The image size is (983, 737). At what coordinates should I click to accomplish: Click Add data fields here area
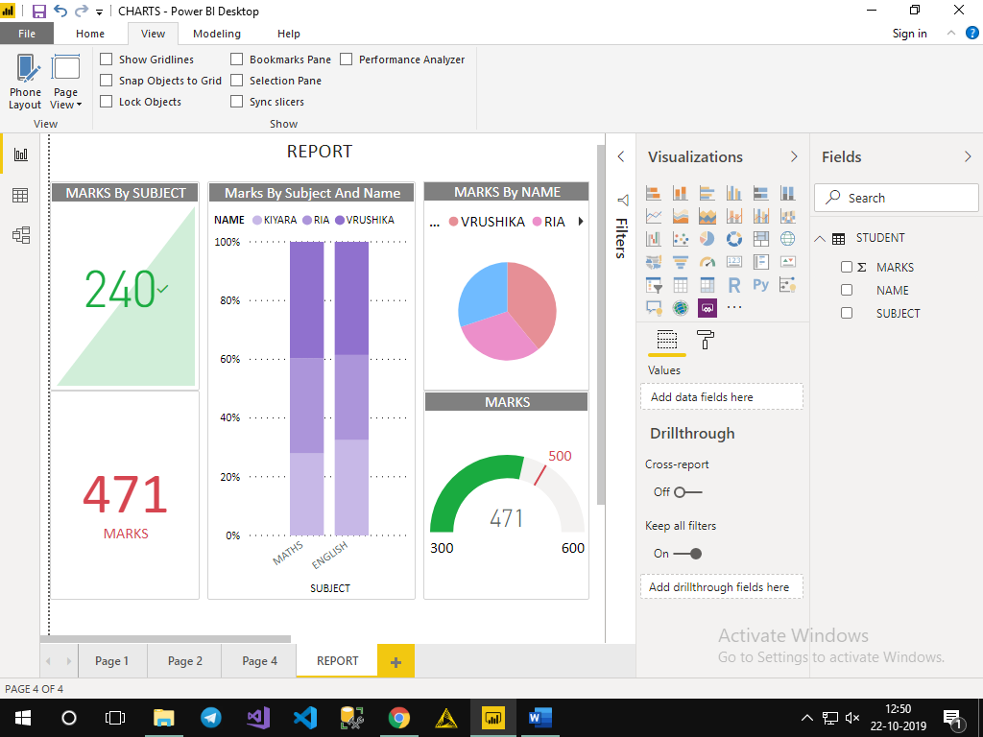721,396
